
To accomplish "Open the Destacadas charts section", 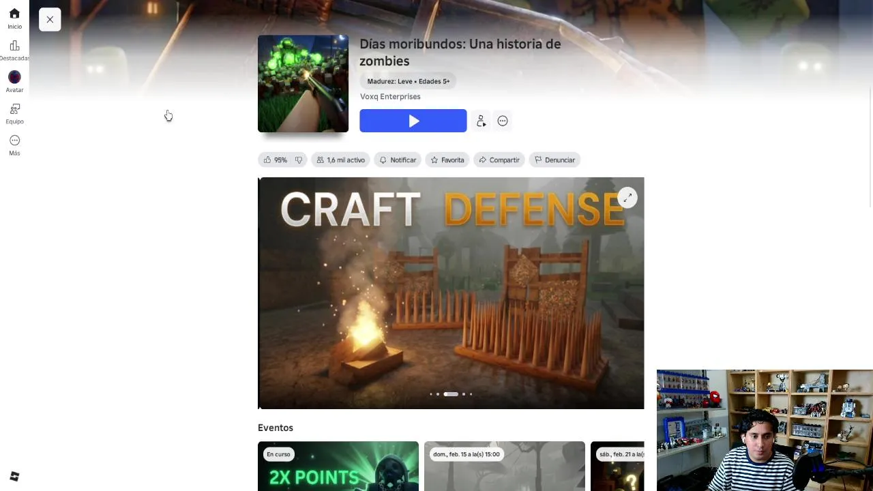I will pos(14,50).
